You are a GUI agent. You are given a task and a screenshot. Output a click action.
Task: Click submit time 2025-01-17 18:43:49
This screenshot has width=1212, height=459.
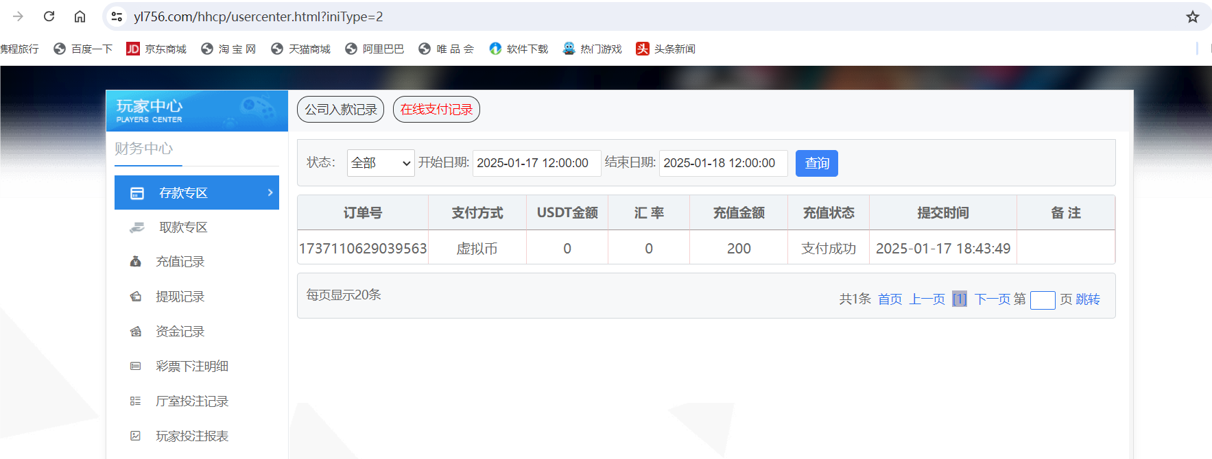[x=943, y=249]
